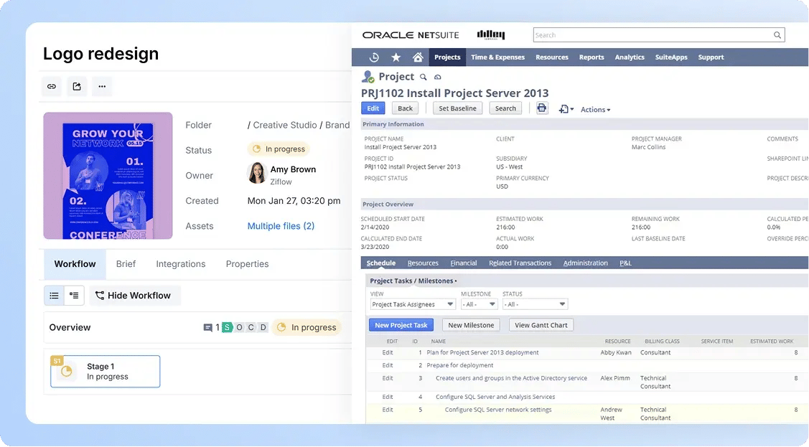Open the Multiple files (2) link
809x447 pixels.
[x=281, y=226]
